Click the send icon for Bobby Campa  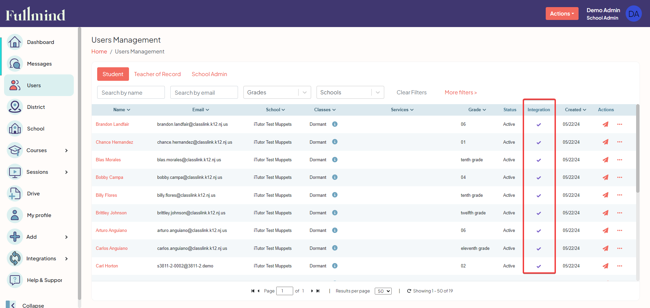tap(606, 177)
